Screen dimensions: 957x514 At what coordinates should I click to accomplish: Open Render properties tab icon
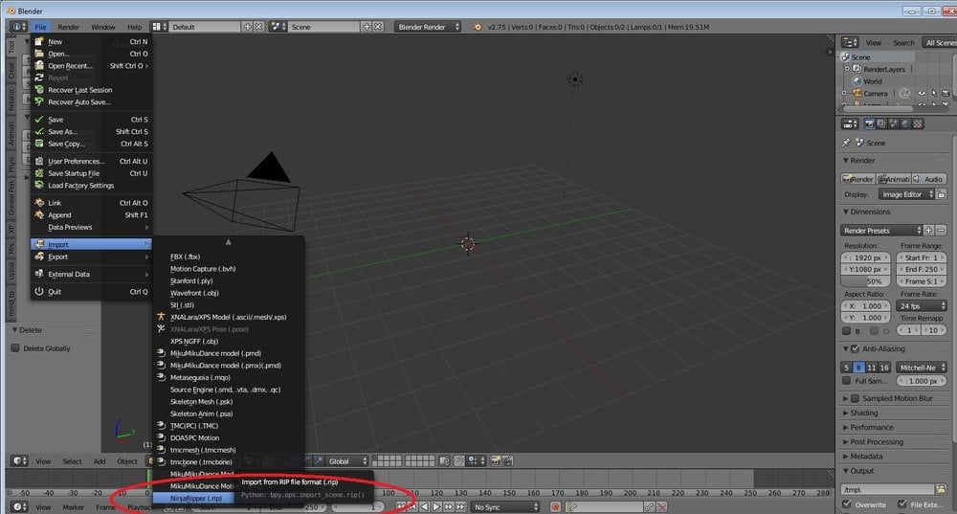coord(870,123)
